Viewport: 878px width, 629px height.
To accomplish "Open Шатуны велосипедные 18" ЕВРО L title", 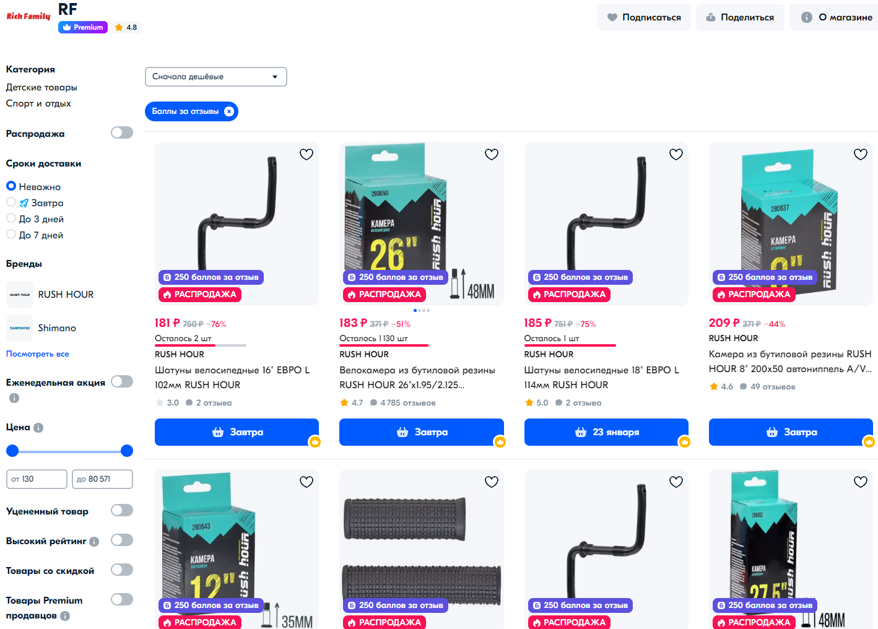I will pyautogui.click(x=602, y=377).
